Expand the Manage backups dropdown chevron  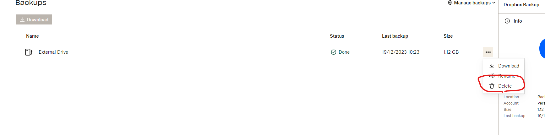[x=494, y=3]
